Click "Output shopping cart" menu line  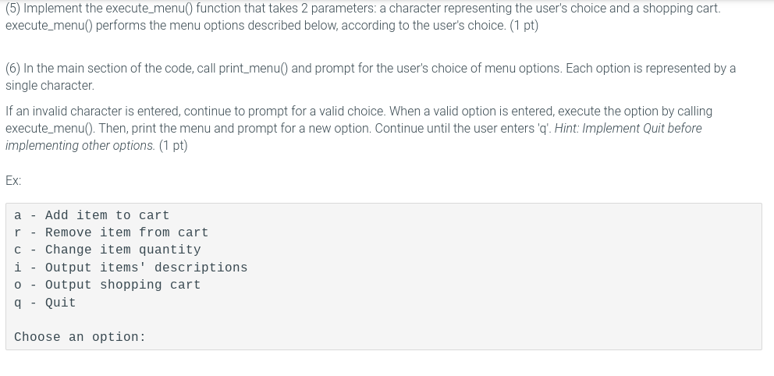[x=122, y=285]
